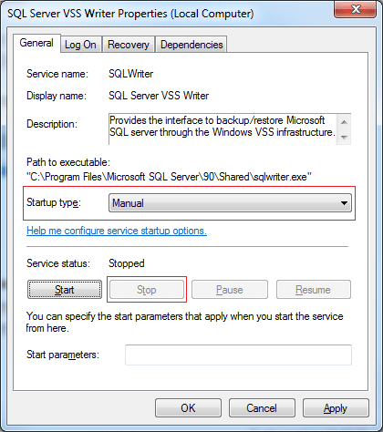Click the disabled Resume button

tap(313, 290)
